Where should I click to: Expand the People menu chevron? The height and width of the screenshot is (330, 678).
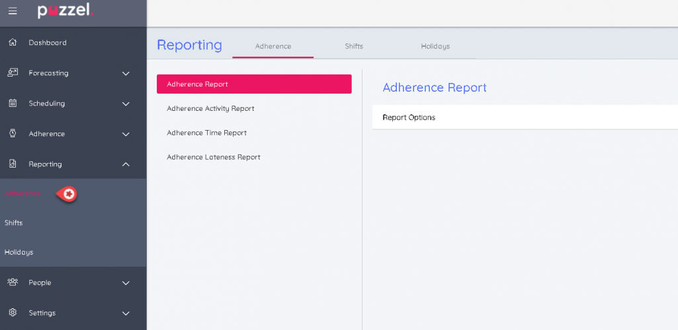(x=126, y=283)
